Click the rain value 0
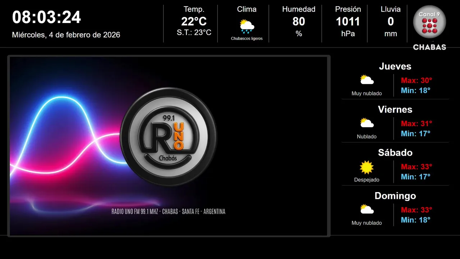Viewport: 460px width, 259px height. click(x=391, y=22)
